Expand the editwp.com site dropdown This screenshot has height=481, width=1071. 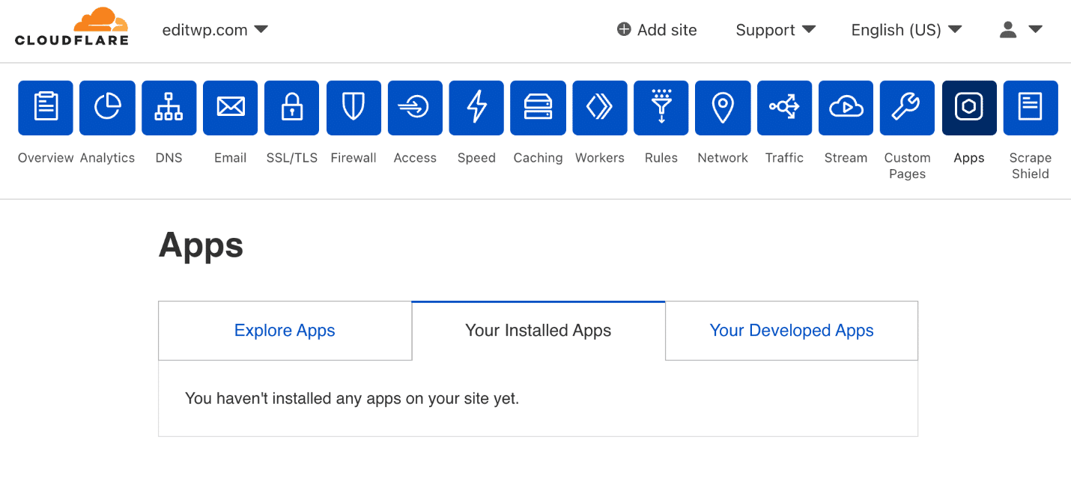tap(215, 30)
